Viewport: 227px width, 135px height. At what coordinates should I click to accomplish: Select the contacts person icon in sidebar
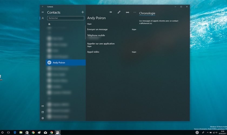click(x=43, y=18)
